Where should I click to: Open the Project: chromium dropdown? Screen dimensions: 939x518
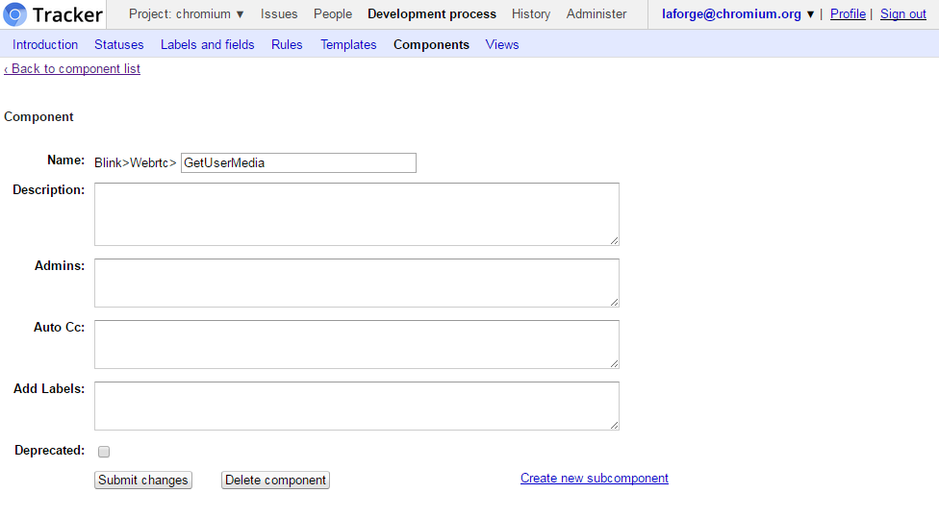tap(187, 13)
